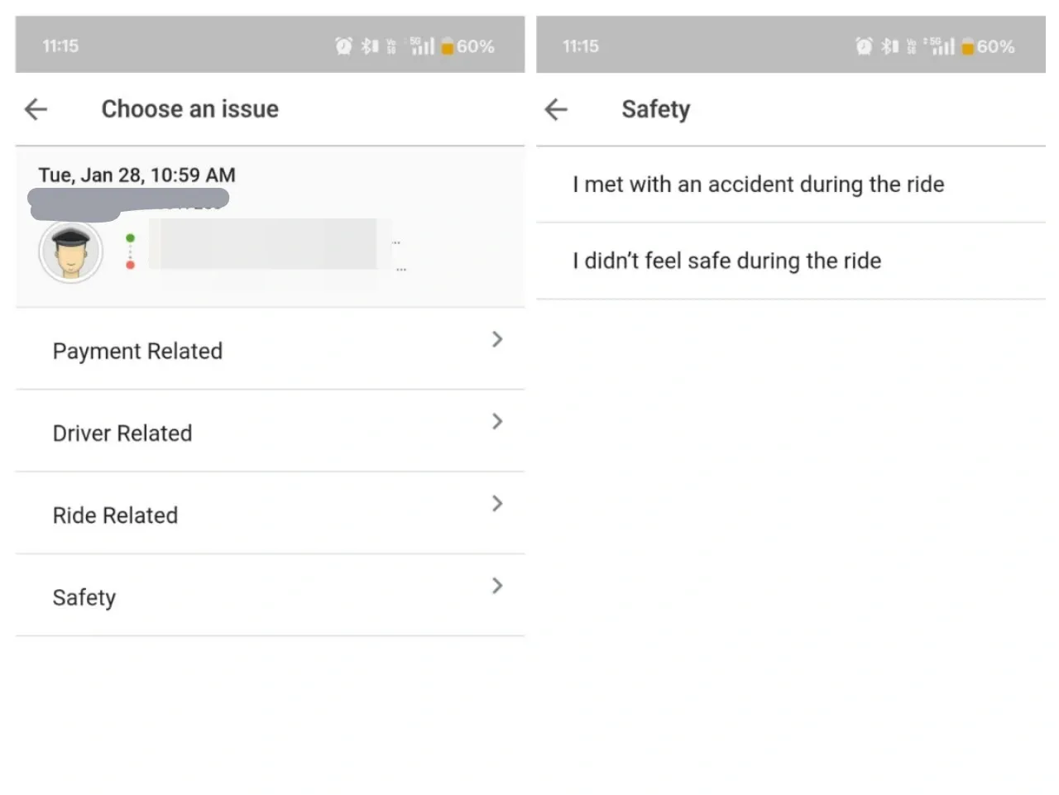Select "I didn't feel safe during the ride"

point(726,261)
